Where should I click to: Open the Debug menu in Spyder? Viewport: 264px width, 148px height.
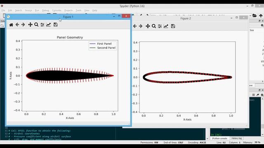(x=45, y=10)
